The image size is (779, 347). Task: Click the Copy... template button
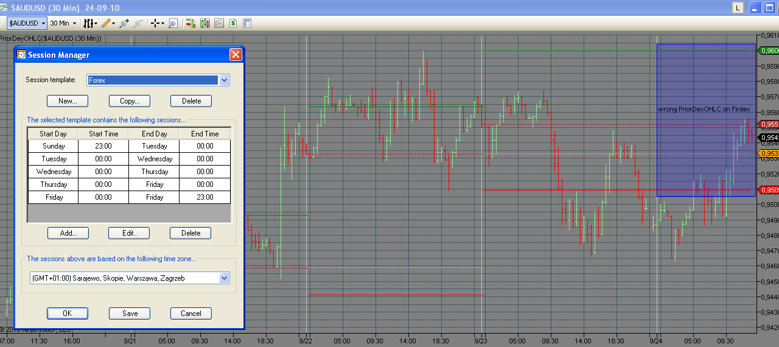130,101
